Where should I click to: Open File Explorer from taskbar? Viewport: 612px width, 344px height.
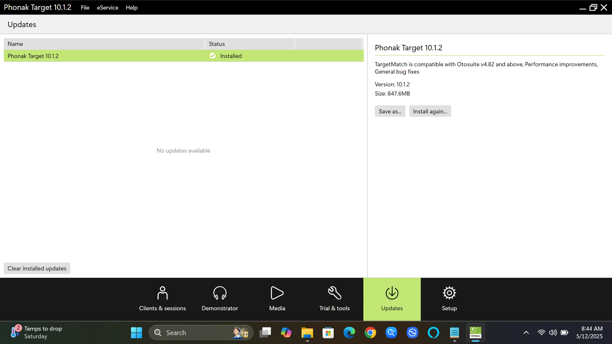click(307, 333)
